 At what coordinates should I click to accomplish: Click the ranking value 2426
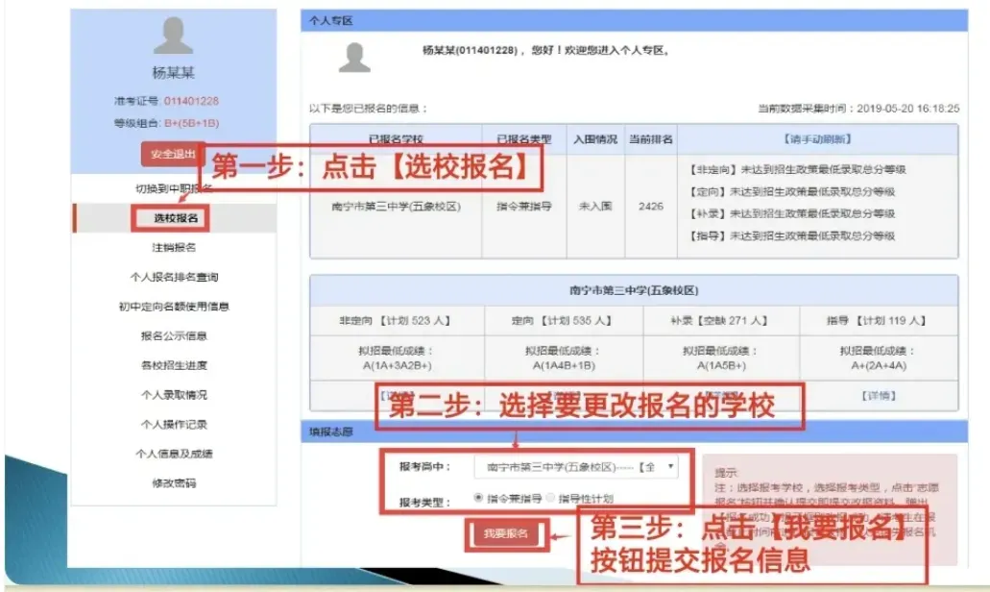(651, 206)
